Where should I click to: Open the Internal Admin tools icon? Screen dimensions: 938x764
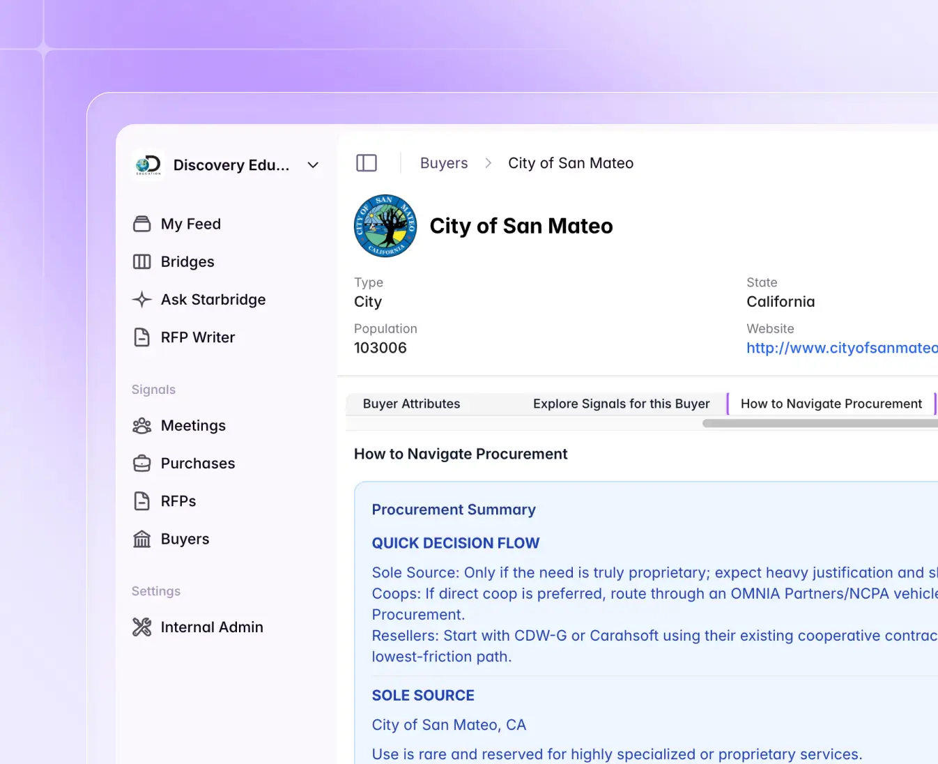[142, 627]
